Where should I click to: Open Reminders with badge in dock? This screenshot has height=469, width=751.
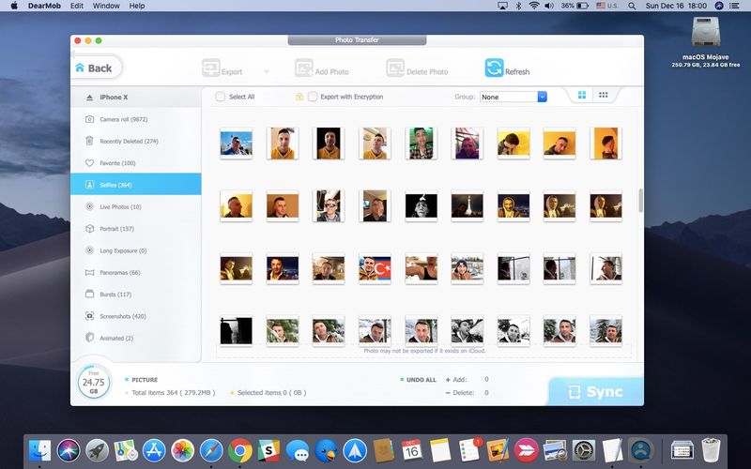coord(468,450)
